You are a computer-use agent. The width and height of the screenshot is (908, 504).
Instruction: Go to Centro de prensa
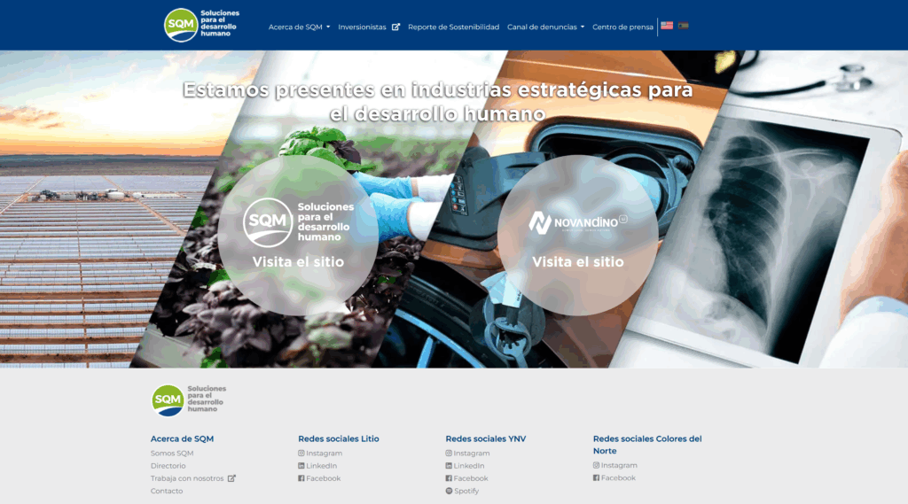coord(622,27)
